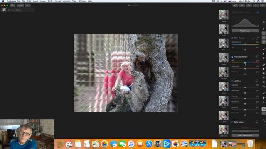Apply the Vivid preset thumbnail
Screen dimensions: 266x149
[x=224, y=87]
